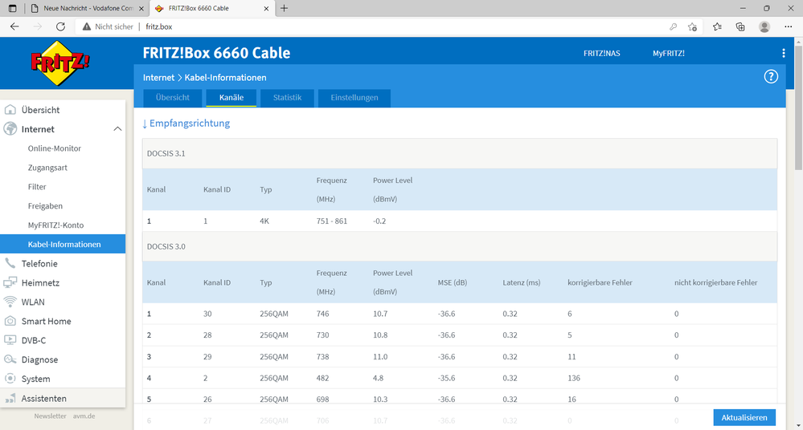Open the tab actions icon at top-left
Screen dimensions: 803x430
click(x=12, y=8)
